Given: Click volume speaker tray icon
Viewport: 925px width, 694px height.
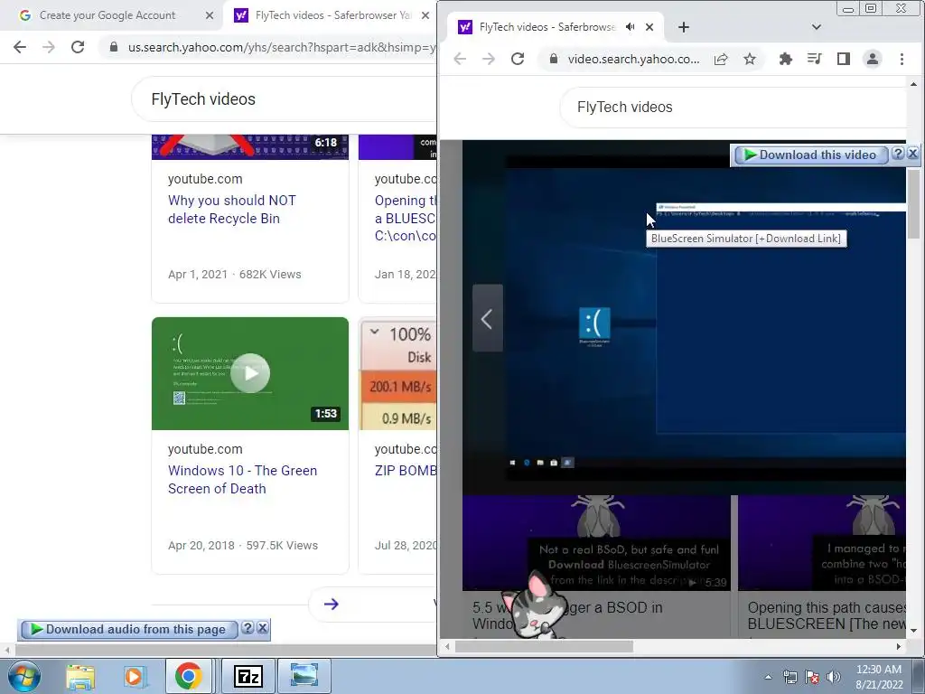Looking at the screenshot, I should coord(833,677).
